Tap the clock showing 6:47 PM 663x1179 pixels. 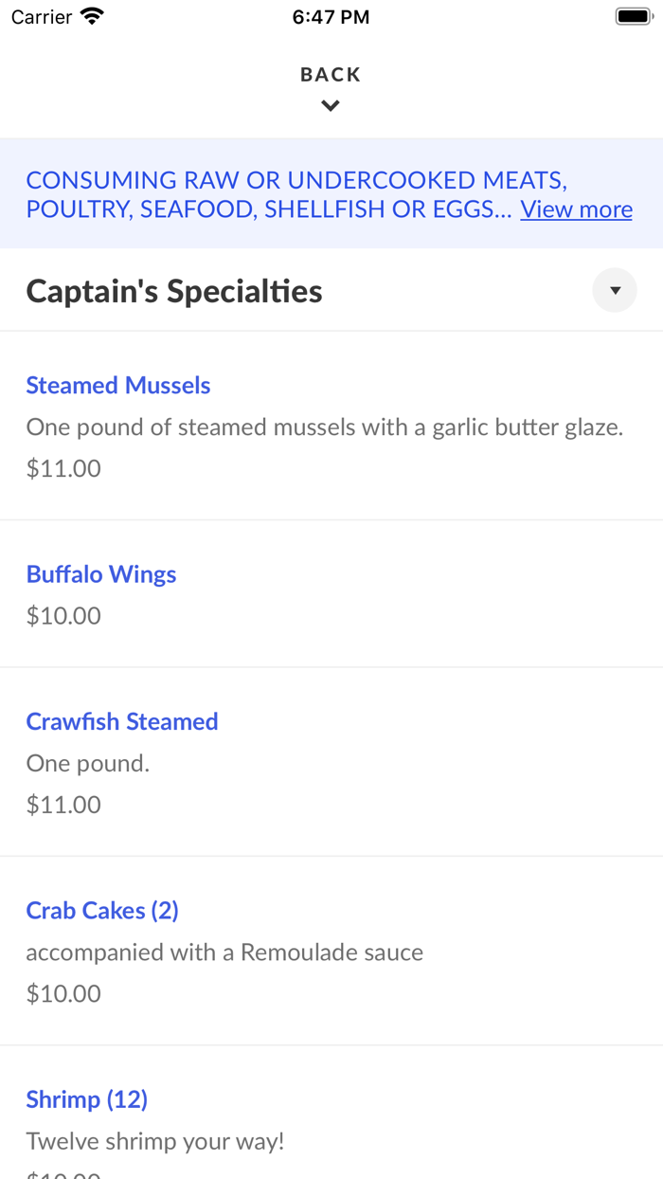click(331, 15)
